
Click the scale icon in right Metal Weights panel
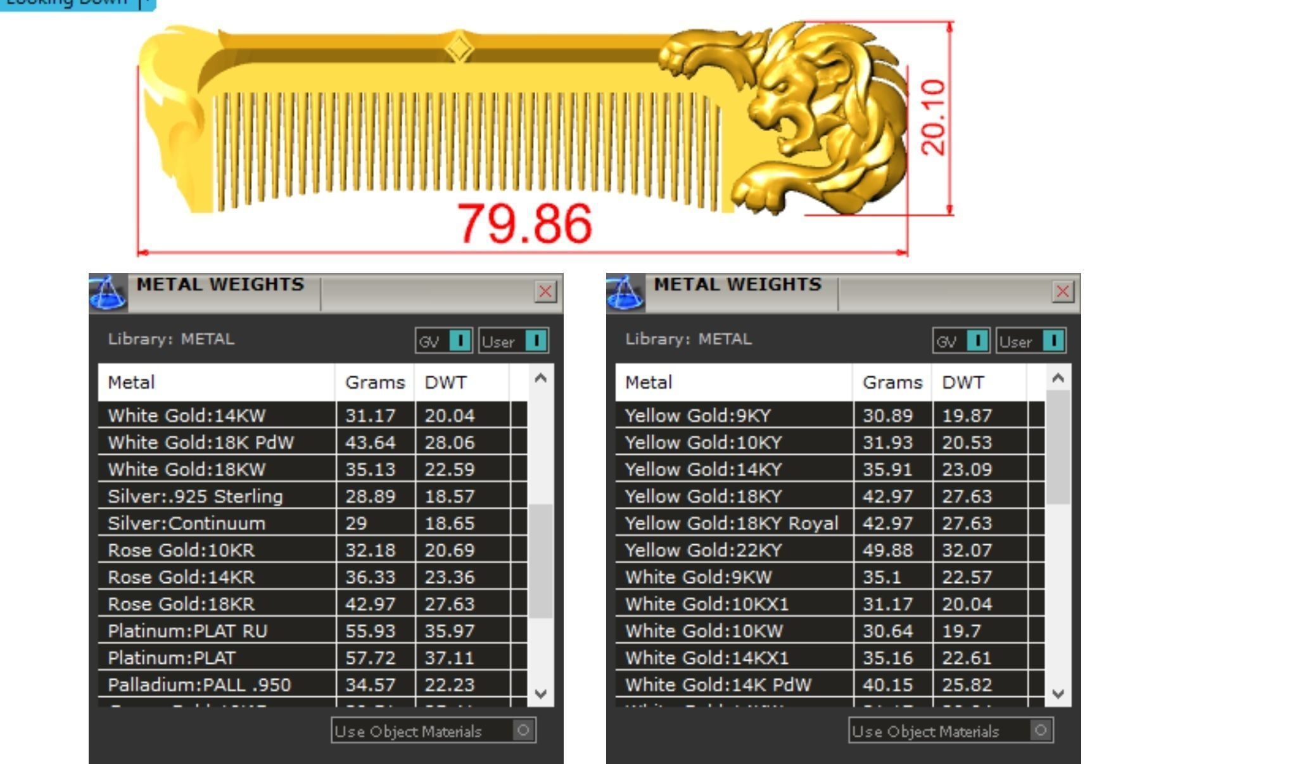tap(625, 293)
